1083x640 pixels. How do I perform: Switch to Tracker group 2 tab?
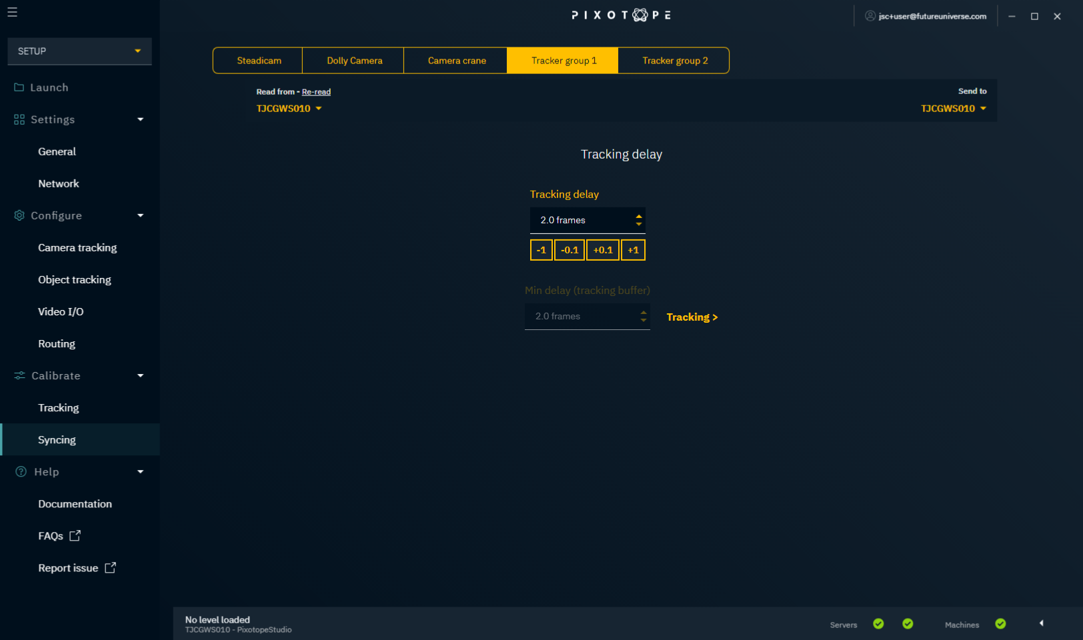click(674, 61)
